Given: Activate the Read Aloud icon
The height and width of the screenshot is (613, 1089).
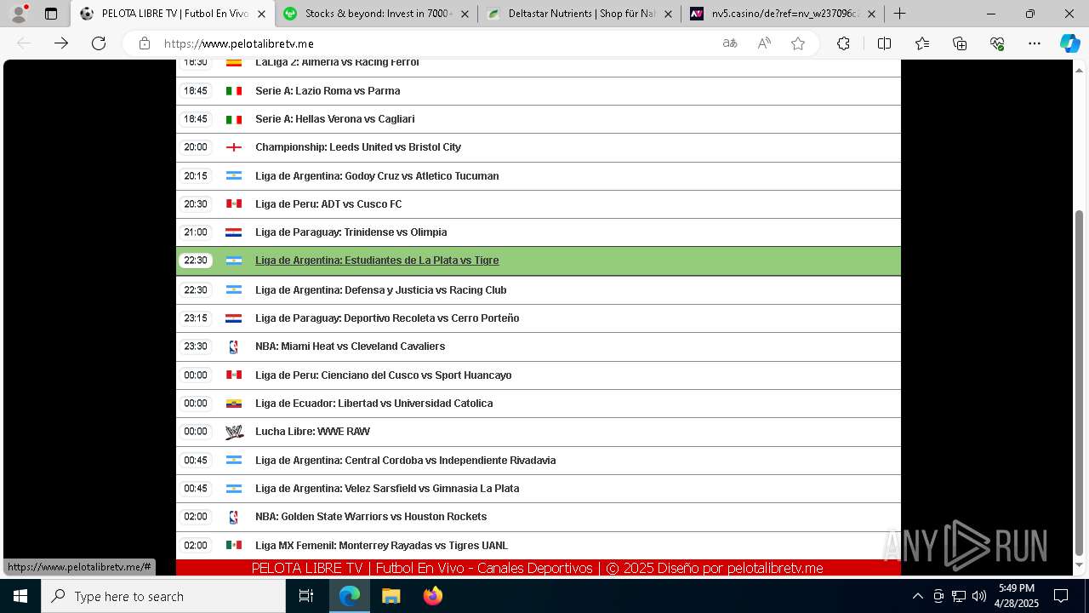Looking at the screenshot, I should tap(764, 43).
